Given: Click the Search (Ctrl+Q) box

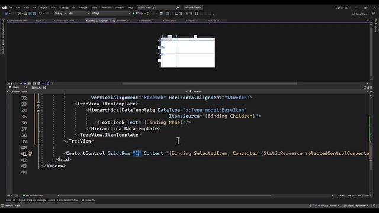Looking at the screenshot, I should (x=158, y=8).
